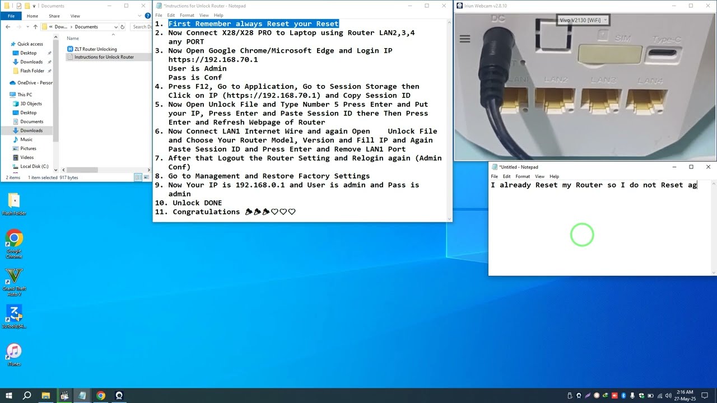Image resolution: width=717 pixels, height=403 pixels.
Task: Open Edit menu in Untitled Notepad
Action: pos(507,176)
